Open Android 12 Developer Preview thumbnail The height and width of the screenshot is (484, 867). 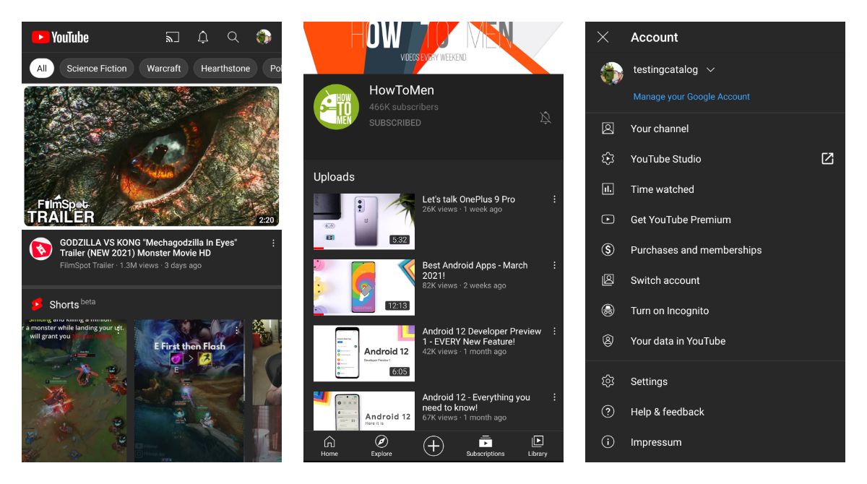coord(364,353)
